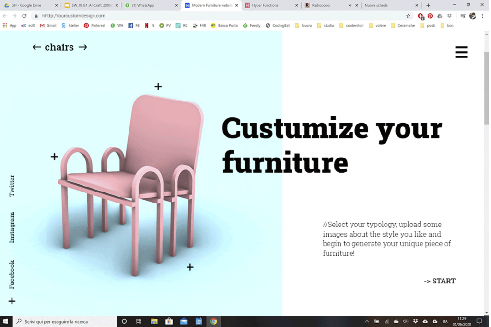This screenshot has width=491, height=327.
Task: Click the left arrow before chairs
Action: point(36,47)
